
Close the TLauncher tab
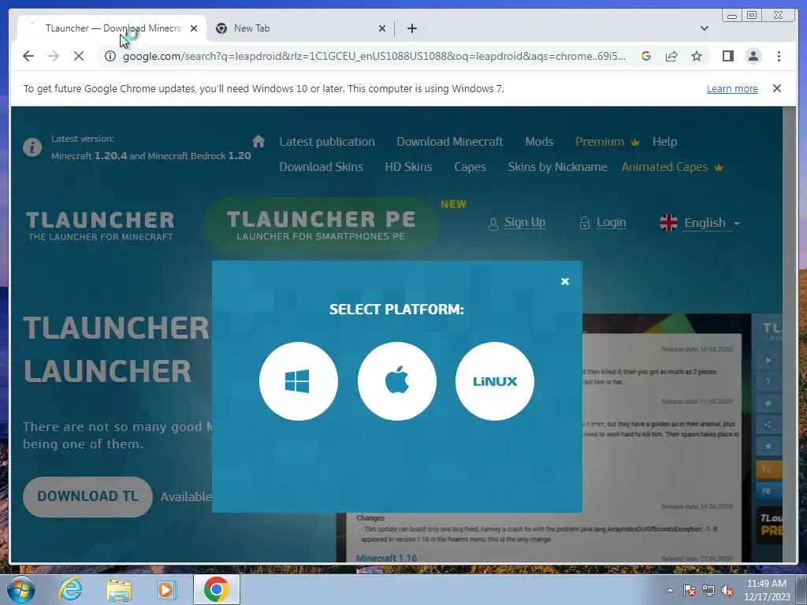coord(194,28)
